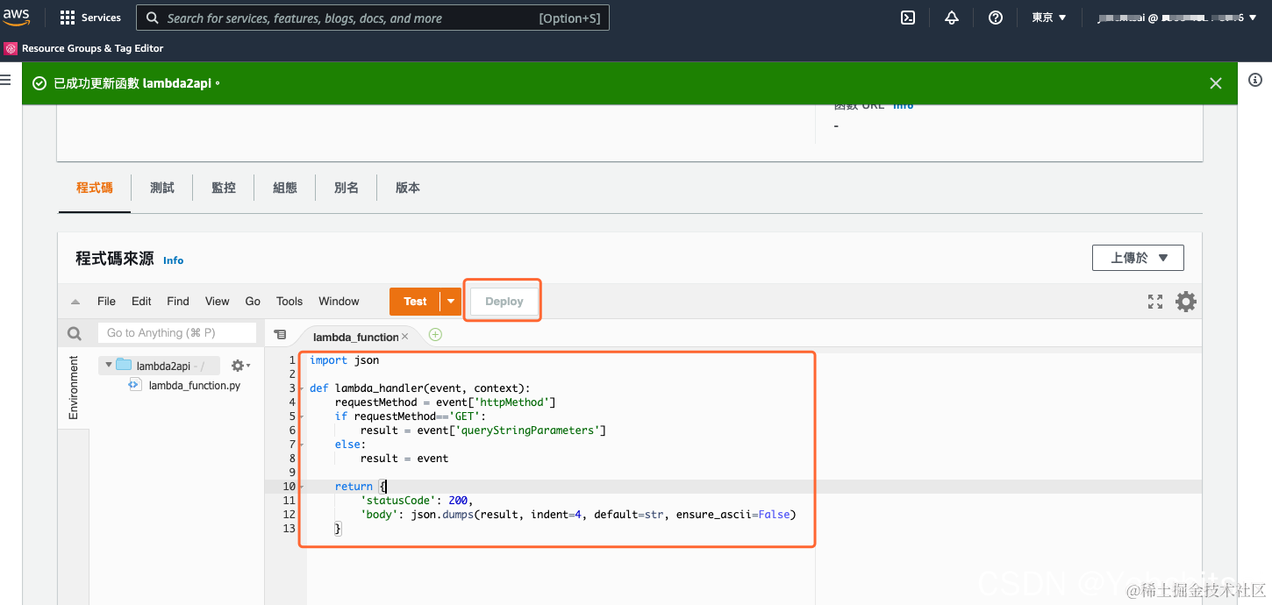Screen dimensions: 1272x605
Task: Open the account user dropdown
Action: pos(1177,18)
